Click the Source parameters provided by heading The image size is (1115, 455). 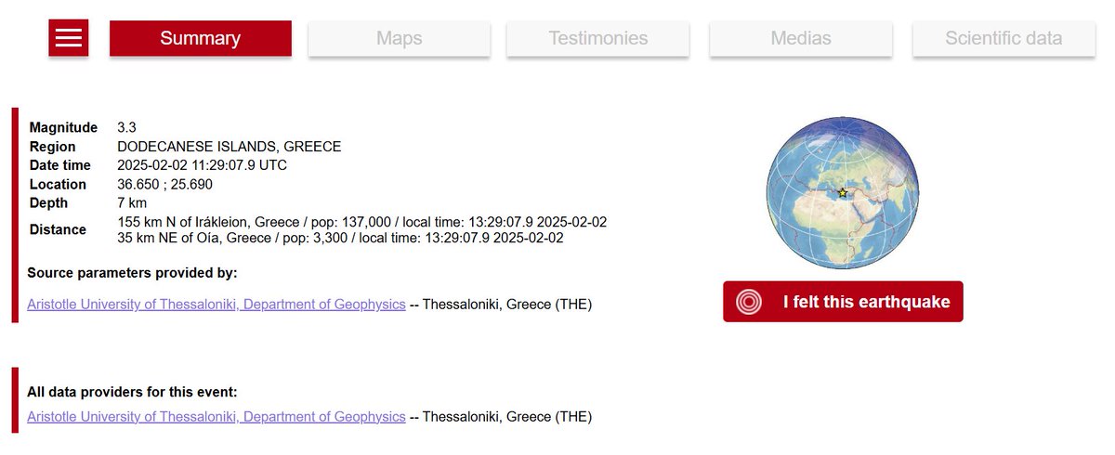(132, 273)
